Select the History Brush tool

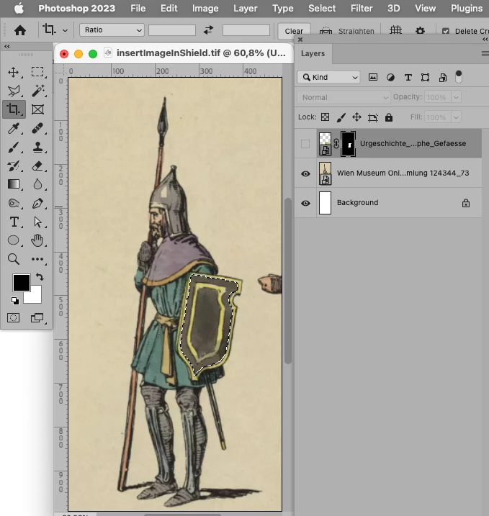tap(14, 166)
